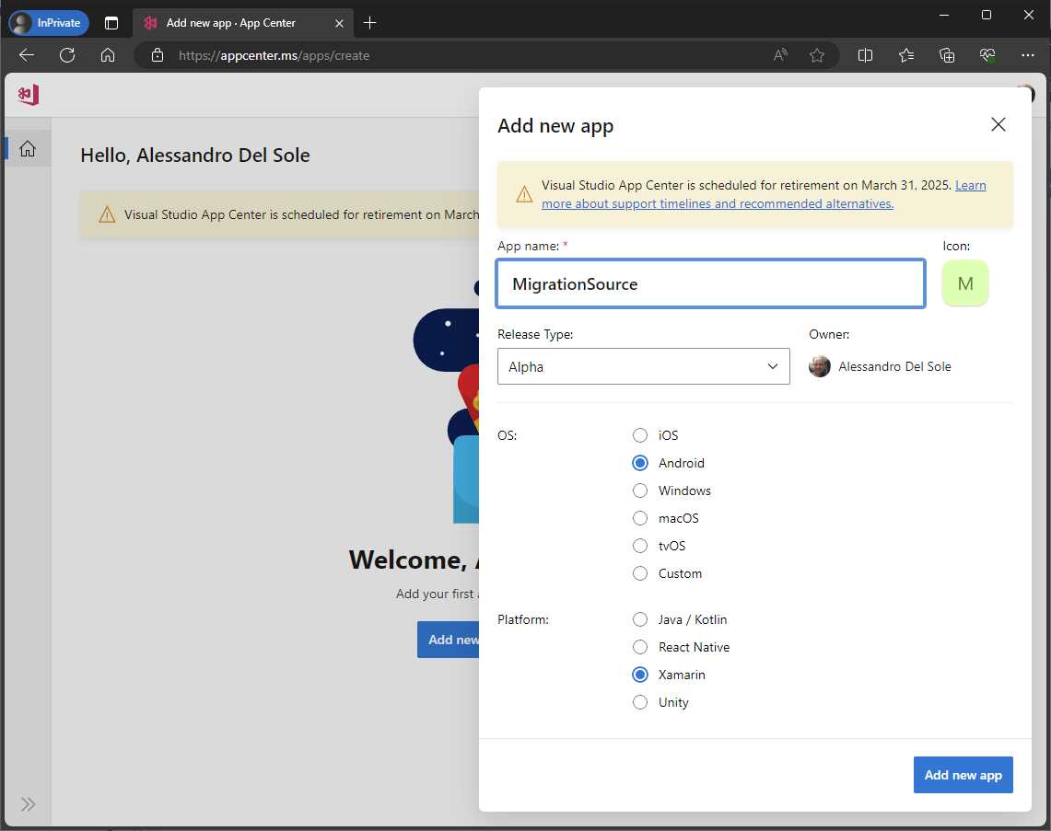Toggle Read aloud icon in address bar
The width and height of the screenshot is (1051, 831).
click(x=779, y=55)
